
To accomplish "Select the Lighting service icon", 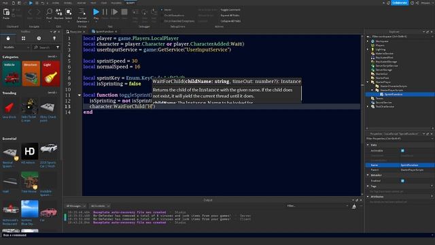I will point(373,50).
